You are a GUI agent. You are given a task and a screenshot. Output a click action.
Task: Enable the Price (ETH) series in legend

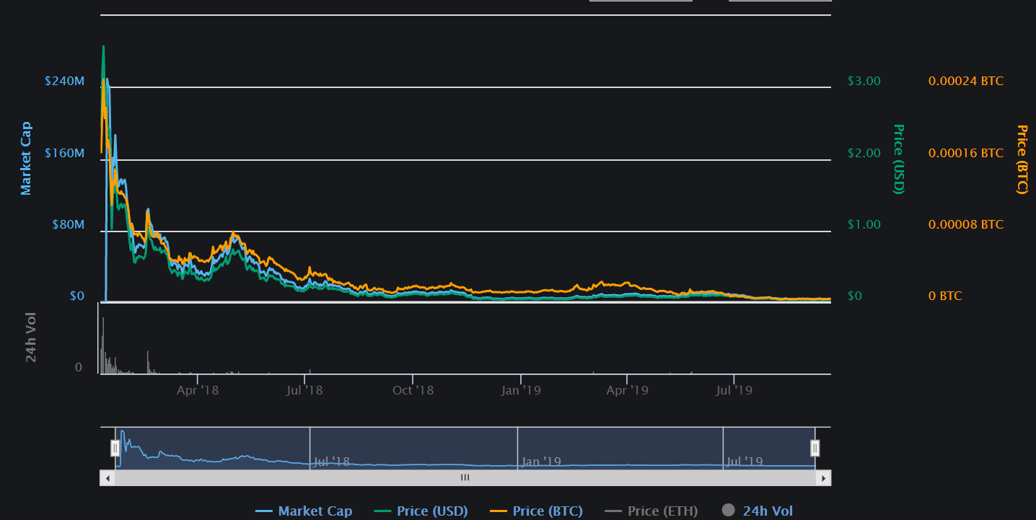pos(651,511)
